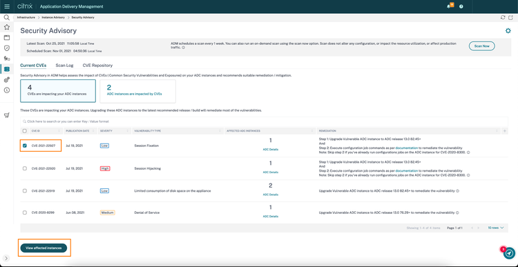This screenshot has height=267, width=518.
Task: Click info icon in CVE-2021-22919 remediation
Action: 457,191
